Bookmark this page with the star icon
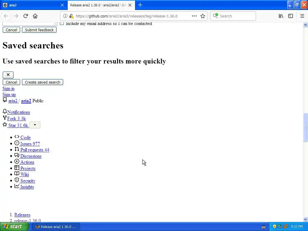The width and height of the screenshot is (308, 231). (x=203, y=16)
